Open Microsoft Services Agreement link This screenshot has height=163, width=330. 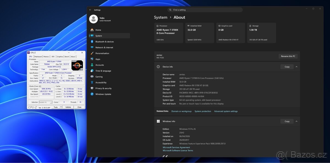176,147
